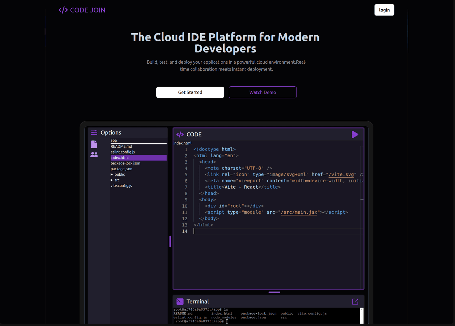Open the file explorer document icon
Screen dimensions: 455x326
point(94,144)
